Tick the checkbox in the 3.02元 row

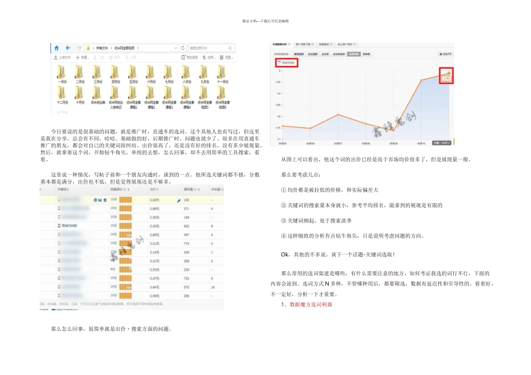pos(59,200)
